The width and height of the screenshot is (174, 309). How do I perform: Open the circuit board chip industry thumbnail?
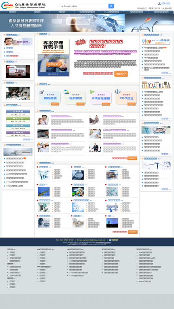pyautogui.click(x=112, y=175)
